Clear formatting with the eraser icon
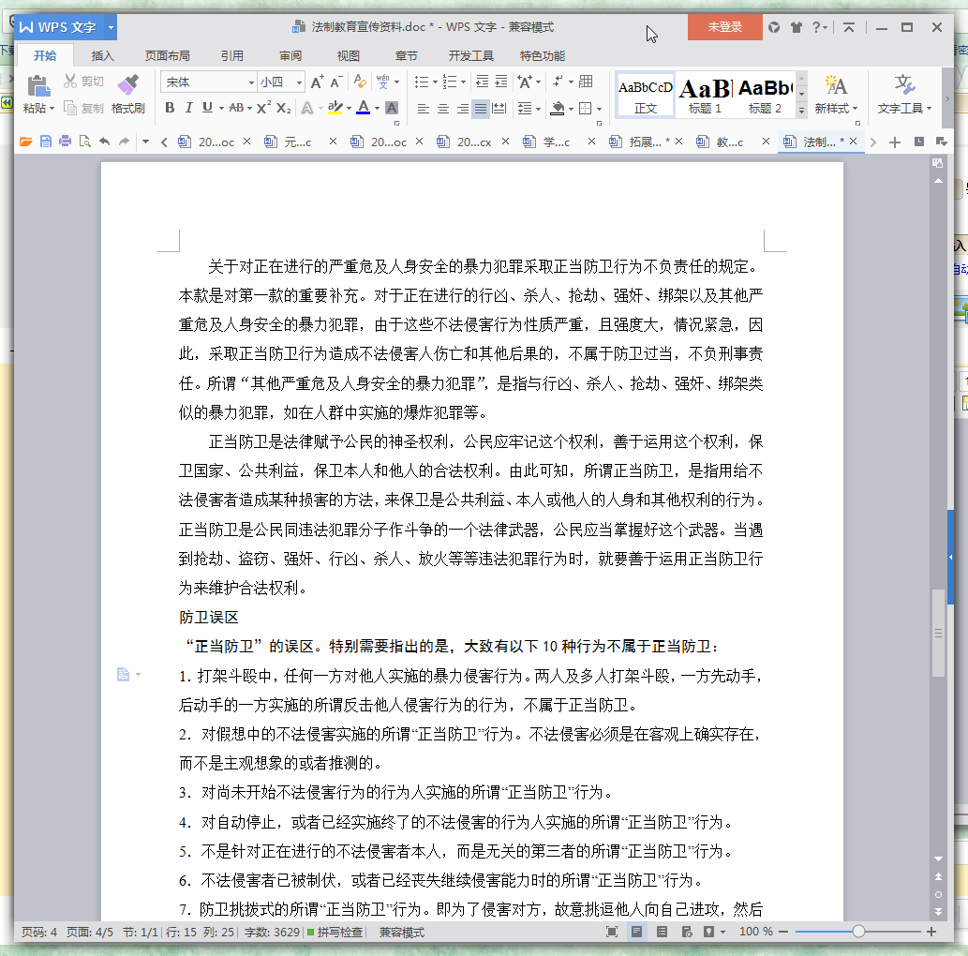Screen dimensions: 968x956 pyautogui.click(x=359, y=82)
